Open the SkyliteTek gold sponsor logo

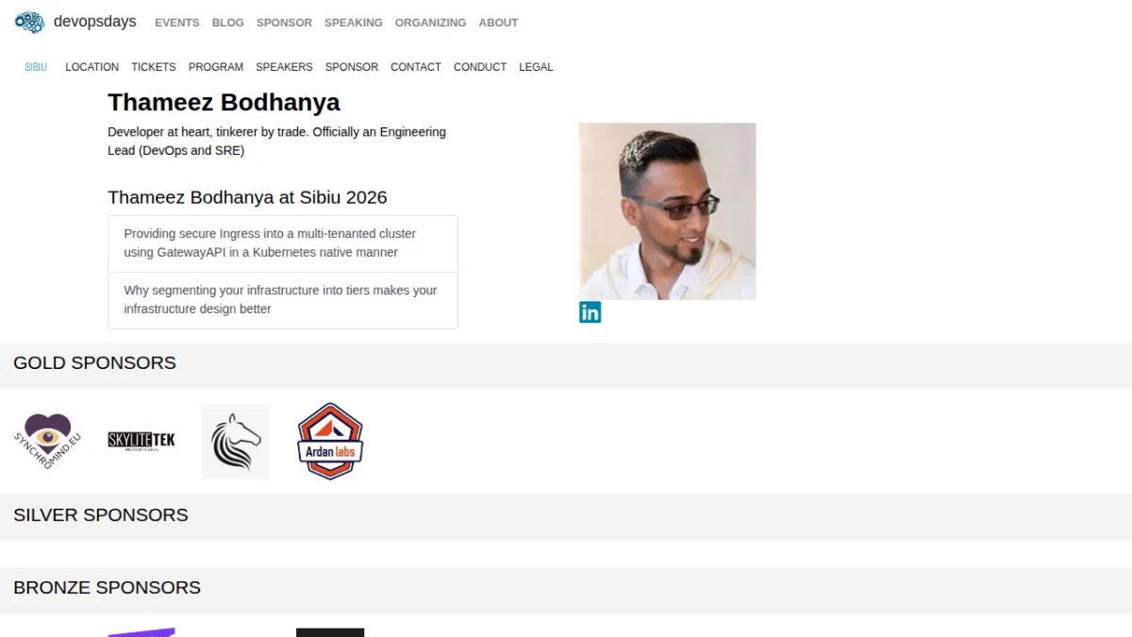click(x=141, y=441)
